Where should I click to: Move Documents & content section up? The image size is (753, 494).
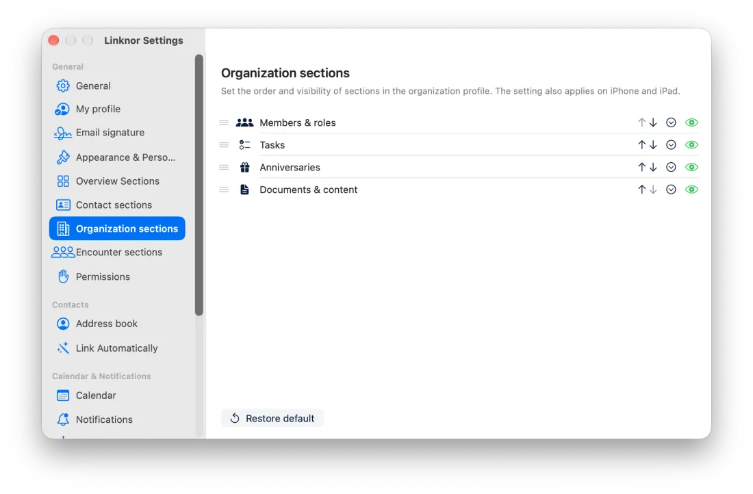[641, 190]
